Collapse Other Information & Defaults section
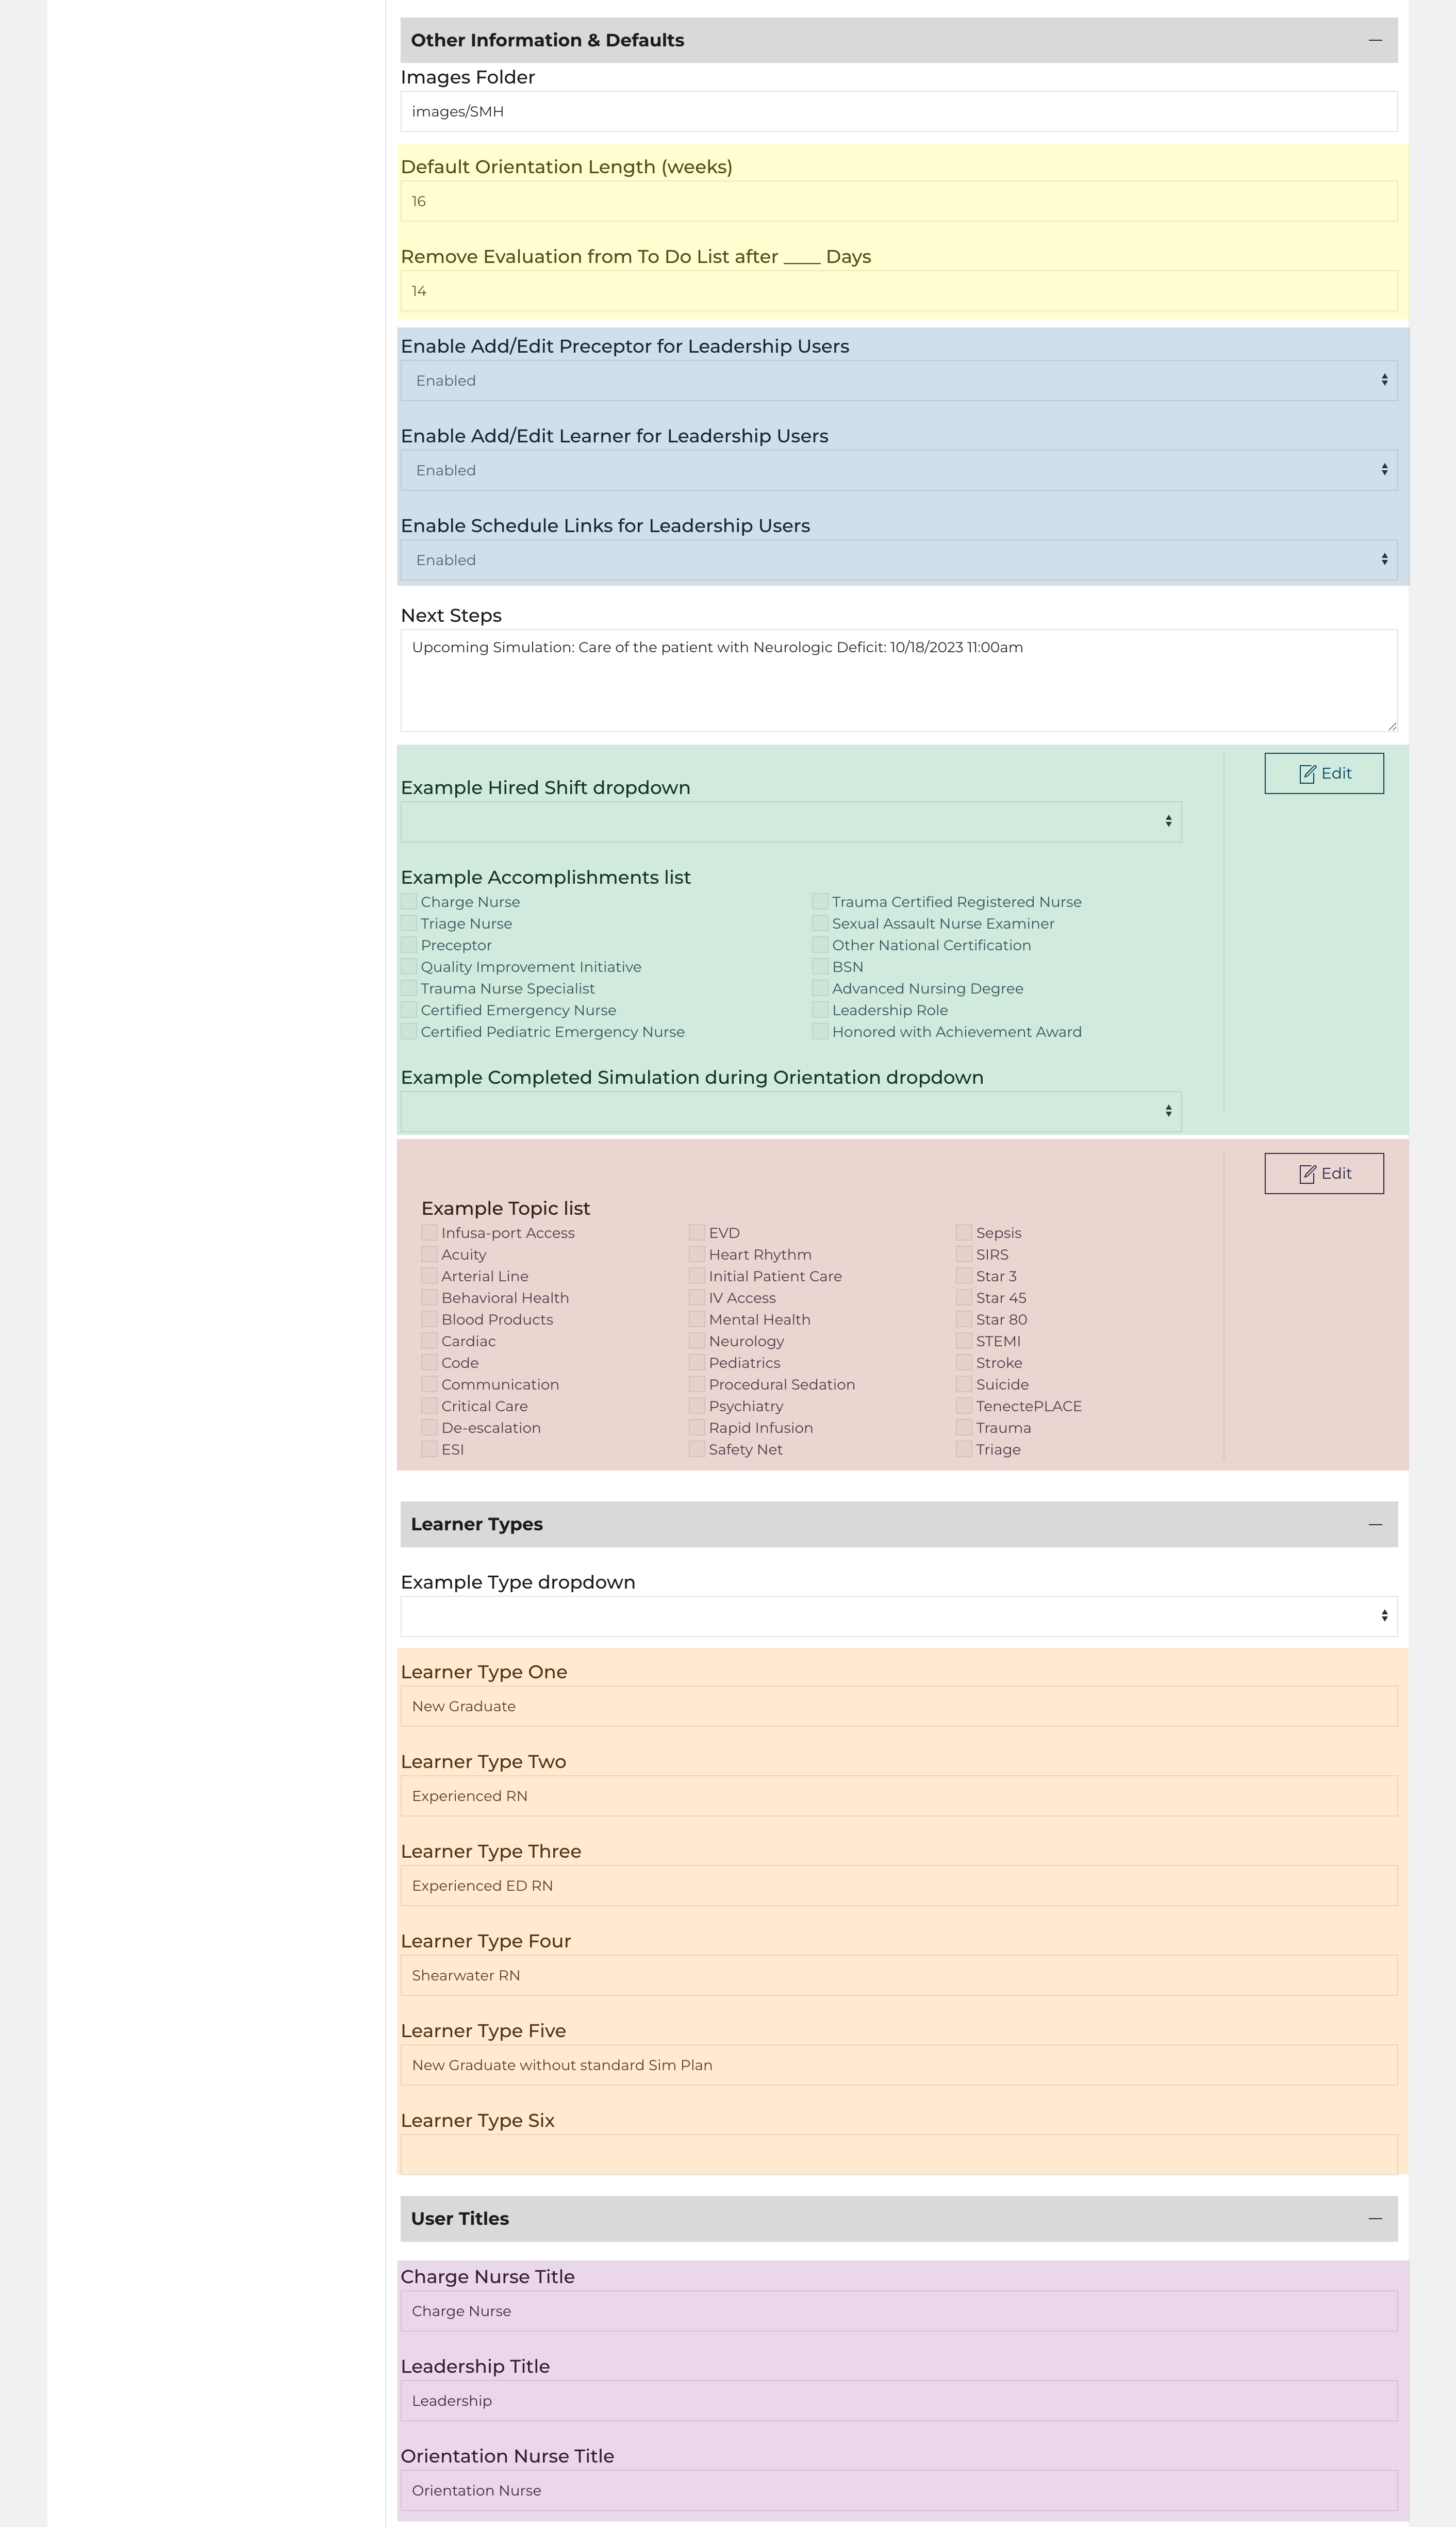The height and width of the screenshot is (2527, 1456). point(1375,40)
